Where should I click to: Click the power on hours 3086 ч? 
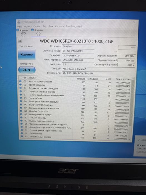[x=126, y=65]
